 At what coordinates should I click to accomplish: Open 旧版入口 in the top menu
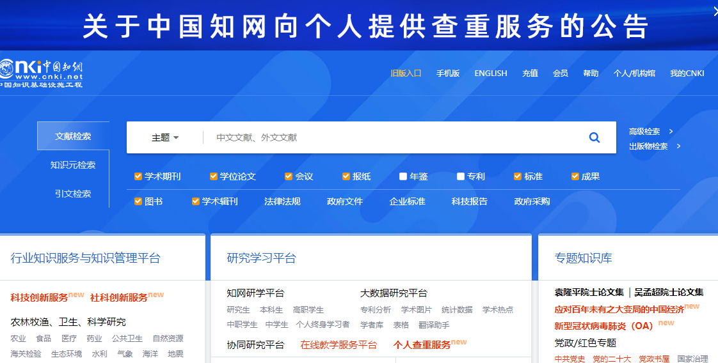pyautogui.click(x=406, y=73)
